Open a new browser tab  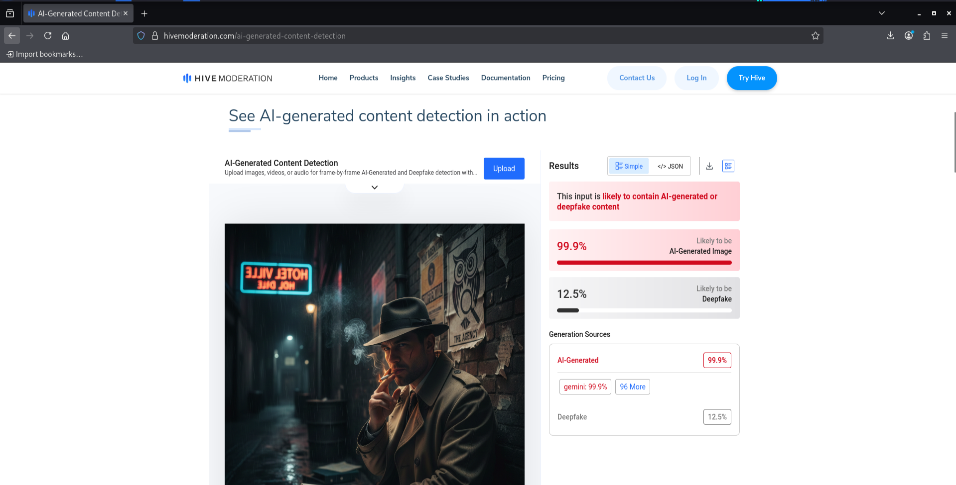point(144,13)
